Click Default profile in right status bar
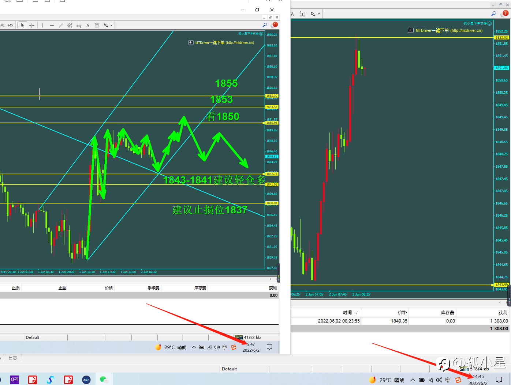511x385 pixels. tap(229, 369)
